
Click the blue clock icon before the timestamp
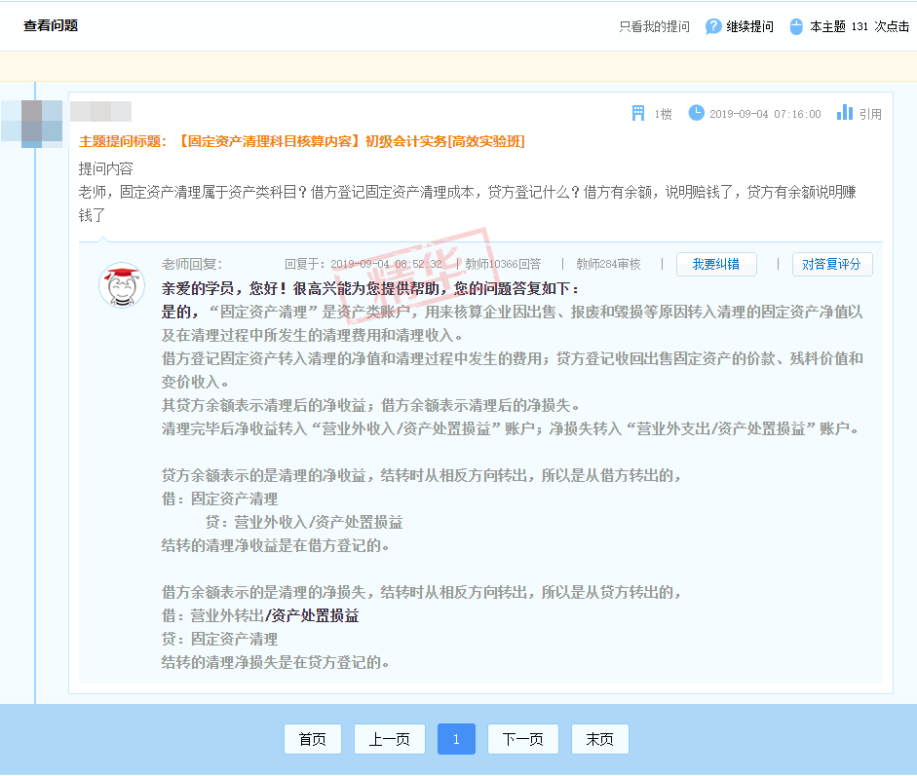pyautogui.click(x=697, y=113)
